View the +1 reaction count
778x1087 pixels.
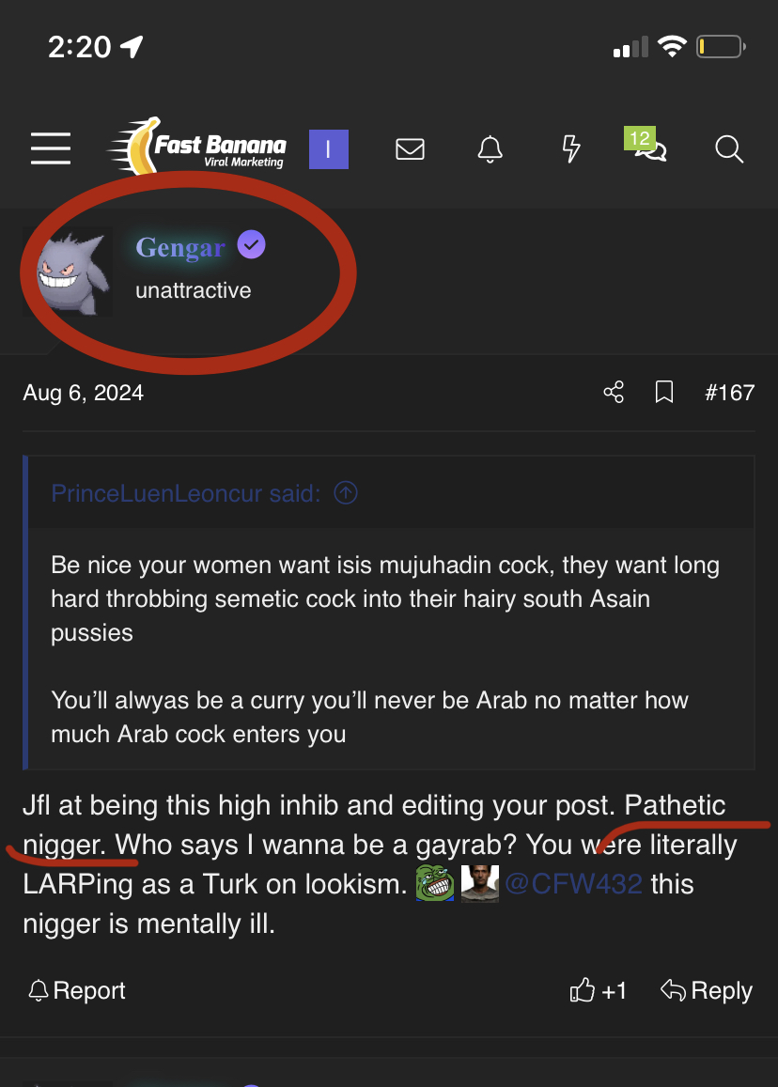614,990
